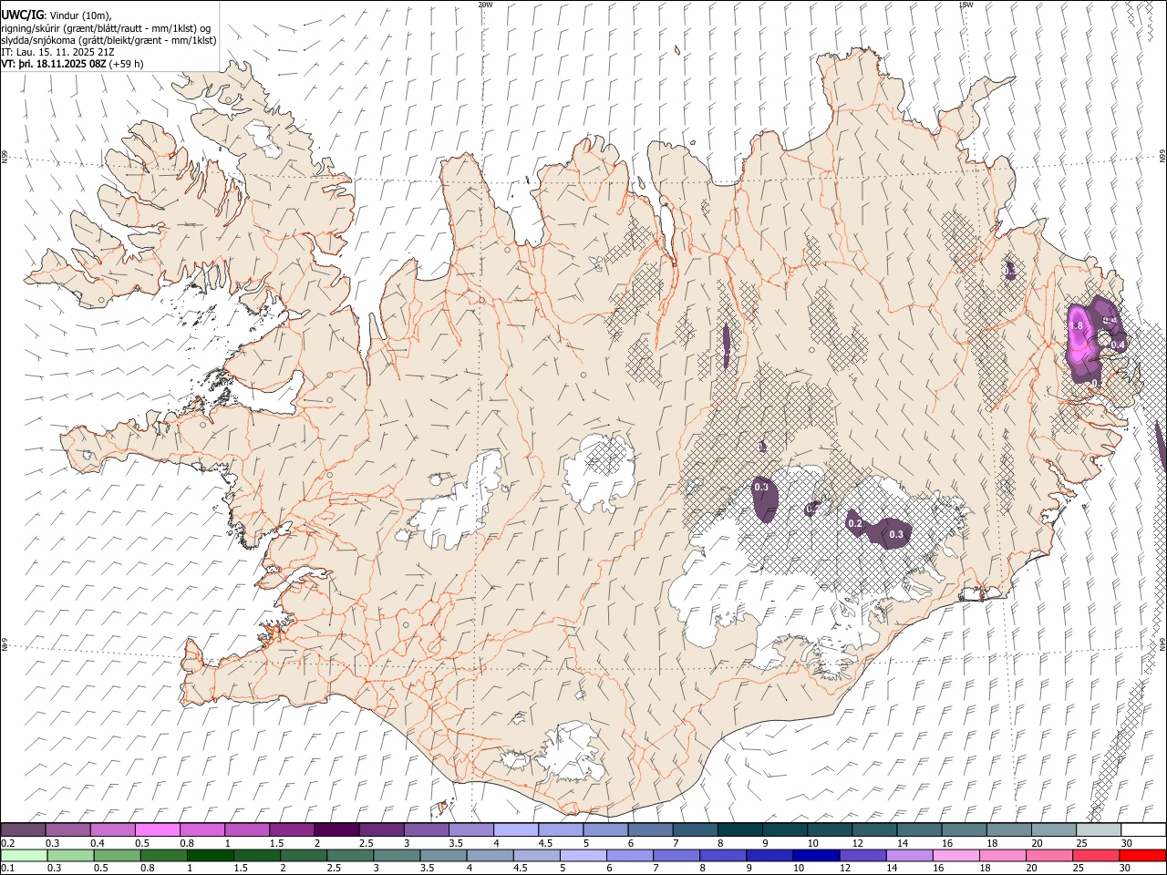
Task: Pick the white 30 swatch in the snow scale
Action: (x=1143, y=829)
